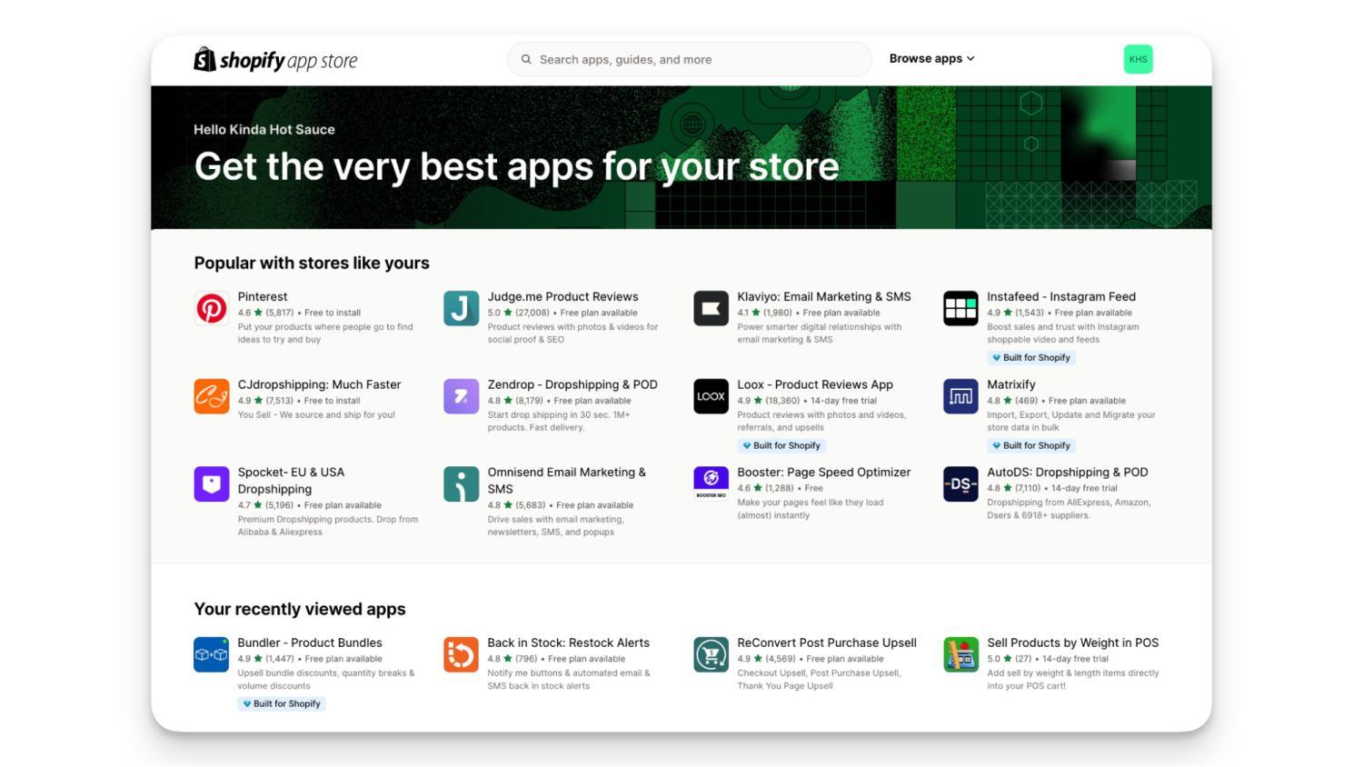Open Booster: Page Speed Optimizer title link
Image resolution: width=1363 pixels, height=767 pixels.
(x=823, y=473)
